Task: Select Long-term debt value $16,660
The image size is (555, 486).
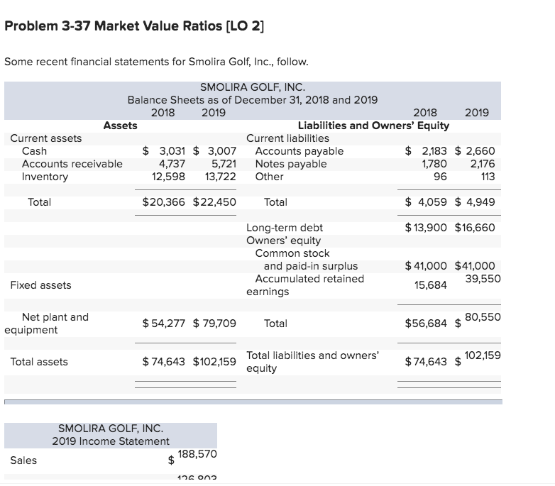Action: (x=475, y=228)
